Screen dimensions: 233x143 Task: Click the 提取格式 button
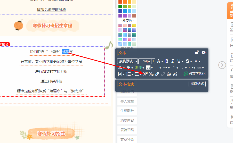197,84
